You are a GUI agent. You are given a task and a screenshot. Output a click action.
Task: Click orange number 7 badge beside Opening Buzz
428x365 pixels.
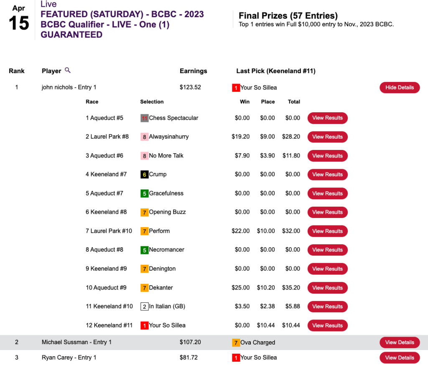point(145,212)
